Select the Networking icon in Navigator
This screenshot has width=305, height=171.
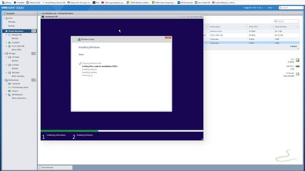click(7, 80)
